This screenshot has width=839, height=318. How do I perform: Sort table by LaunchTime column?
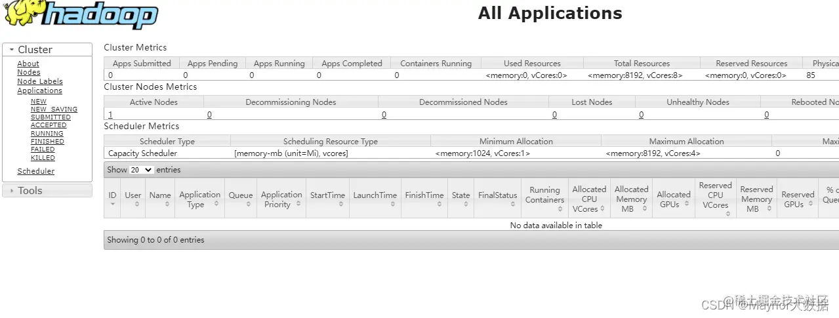(x=375, y=198)
